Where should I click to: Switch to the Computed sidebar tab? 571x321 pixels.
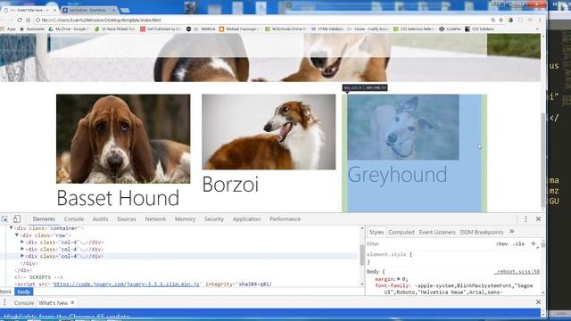click(401, 232)
